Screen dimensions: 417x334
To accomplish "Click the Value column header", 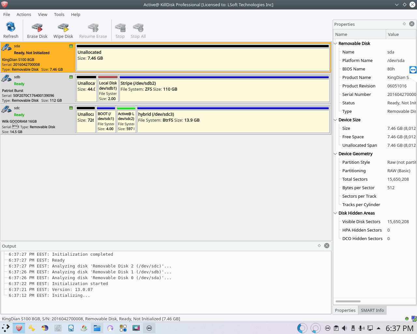I will pos(401,34).
